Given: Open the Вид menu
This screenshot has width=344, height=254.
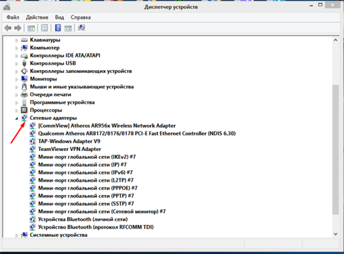Looking at the screenshot, I should point(60,17).
